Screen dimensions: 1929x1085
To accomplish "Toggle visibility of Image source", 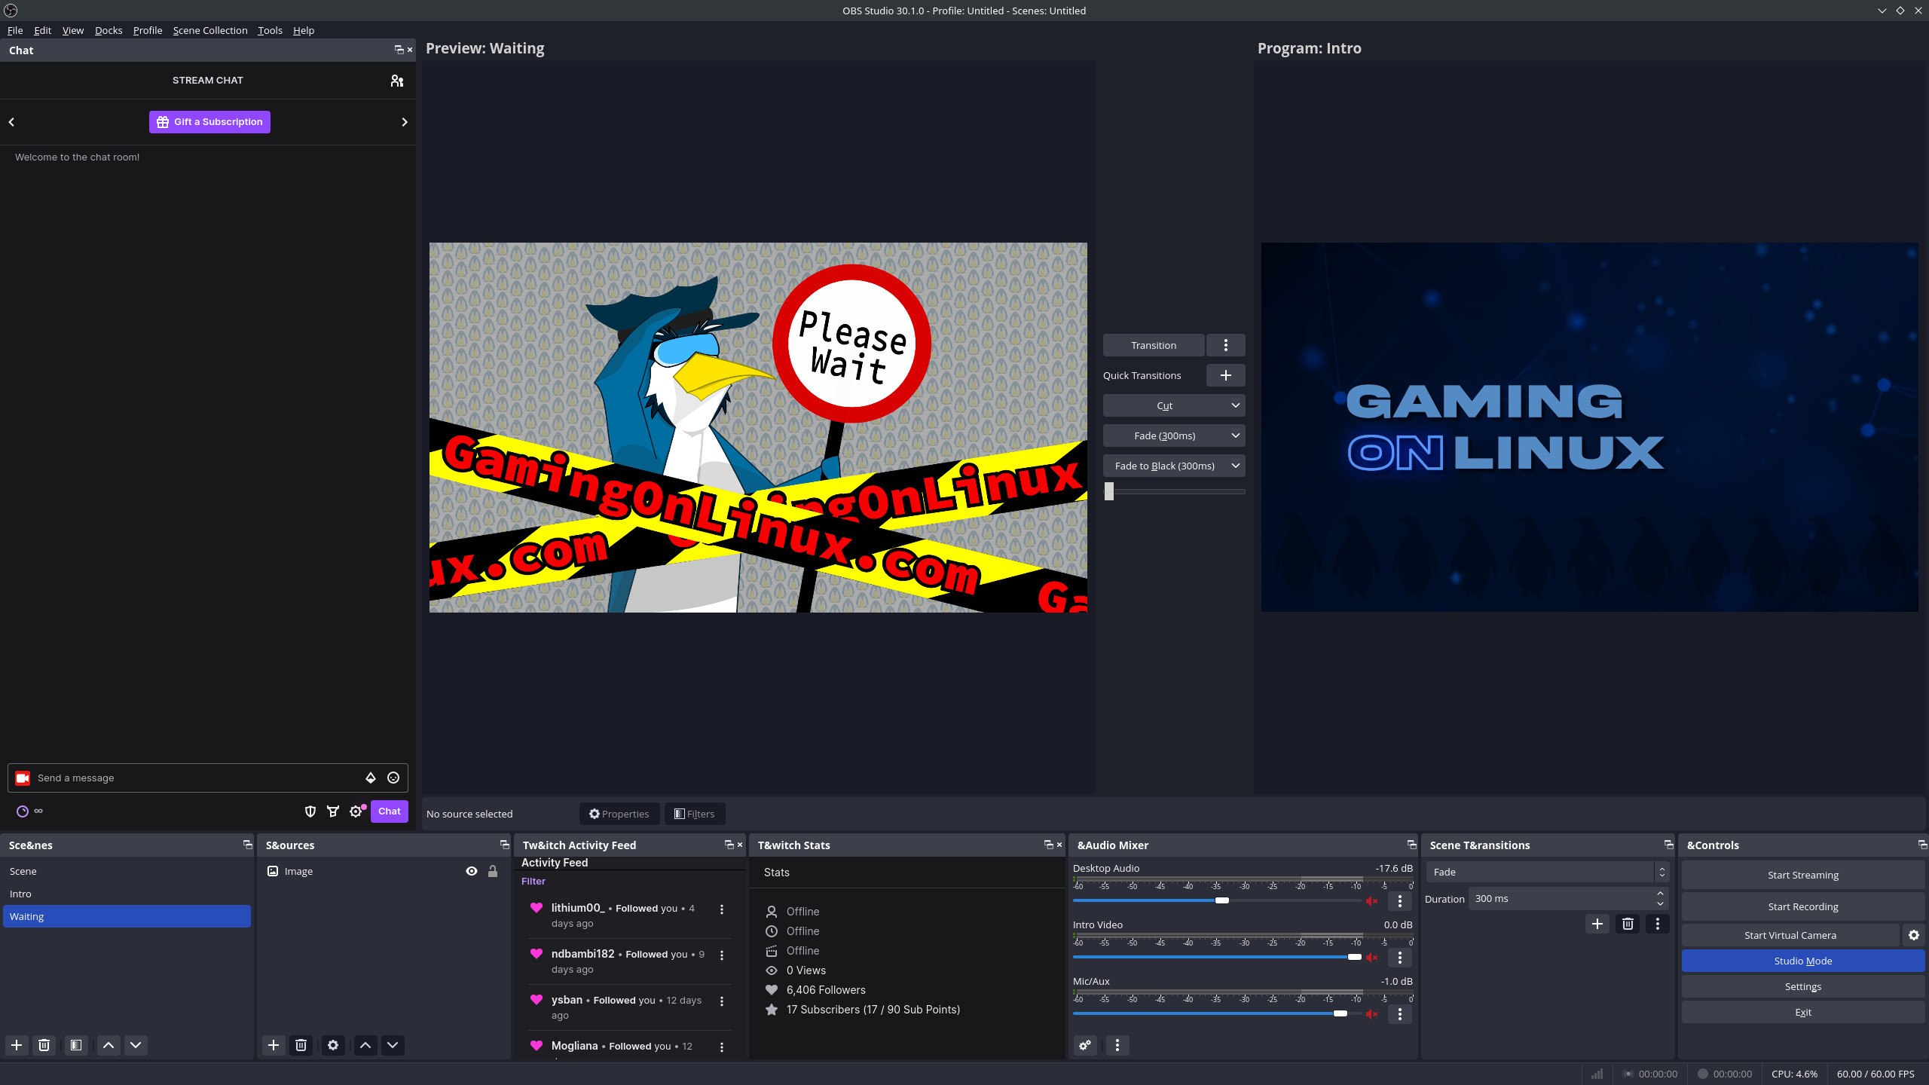I will [472, 871].
